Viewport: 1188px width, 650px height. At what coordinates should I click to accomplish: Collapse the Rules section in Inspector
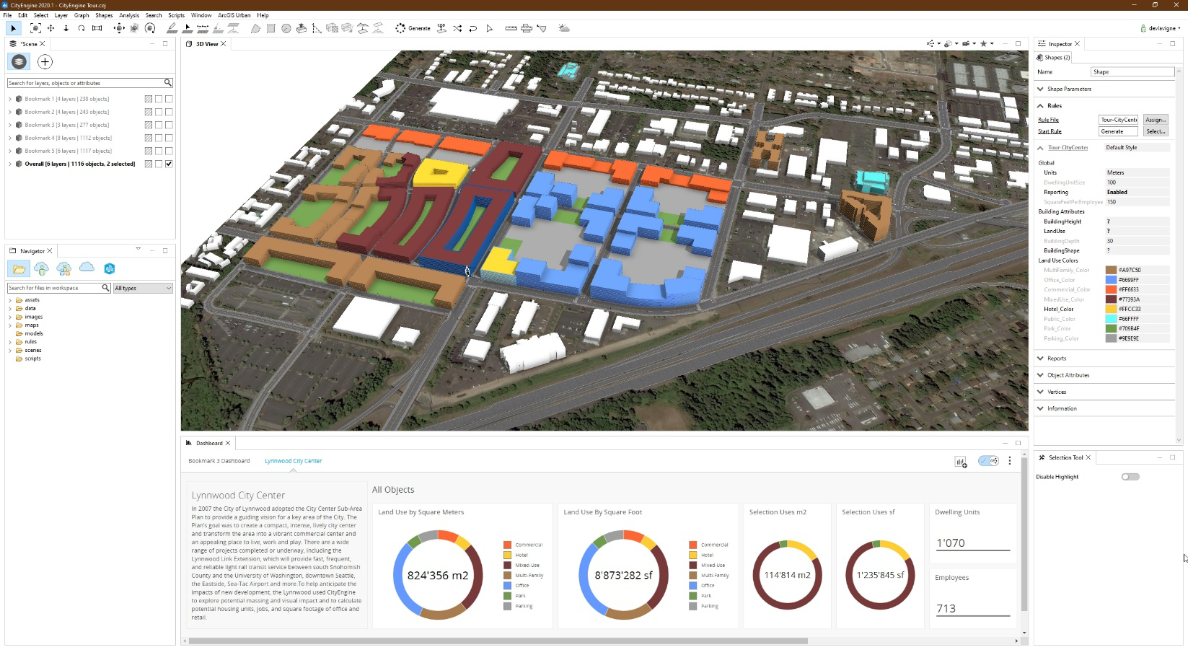1040,105
